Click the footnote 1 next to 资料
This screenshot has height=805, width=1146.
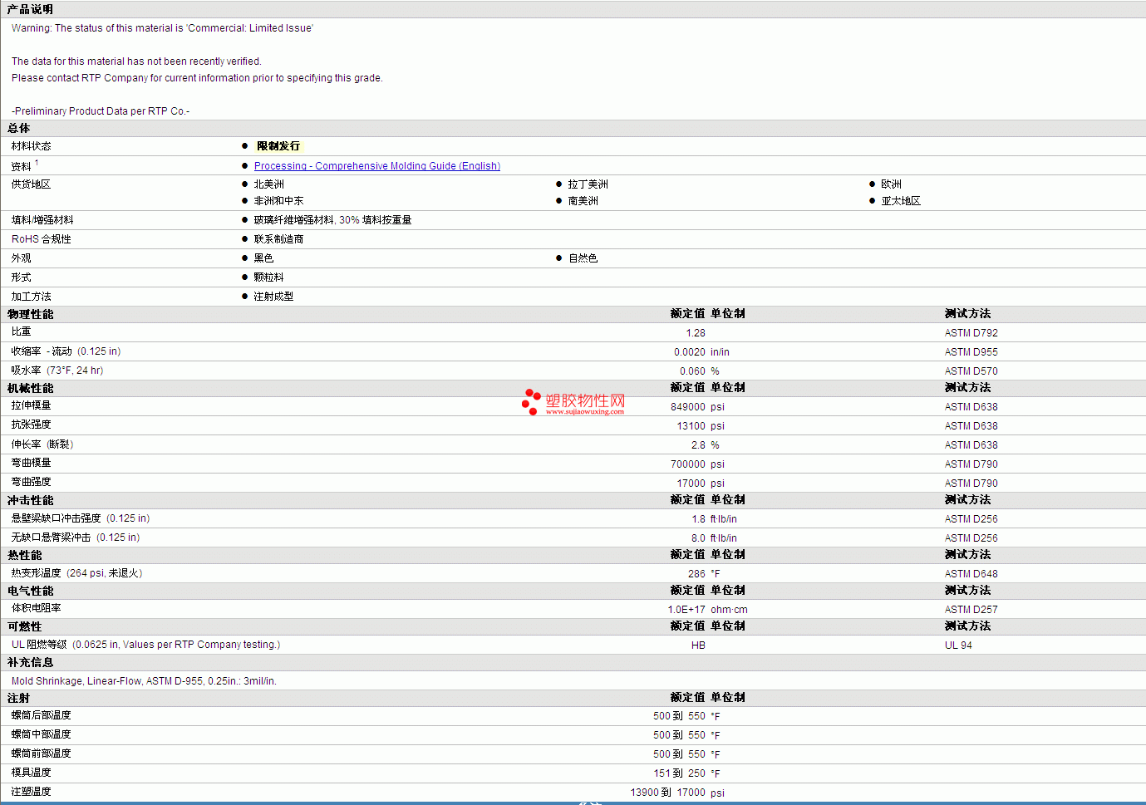tap(37, 163)
